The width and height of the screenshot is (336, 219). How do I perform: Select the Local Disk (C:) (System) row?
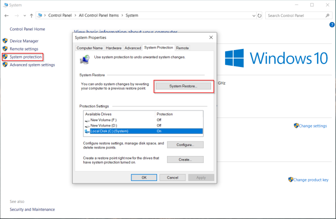click(143, 131)
